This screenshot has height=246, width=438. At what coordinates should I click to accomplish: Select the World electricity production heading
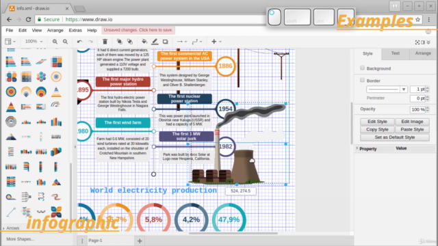(x=153, y=191)
